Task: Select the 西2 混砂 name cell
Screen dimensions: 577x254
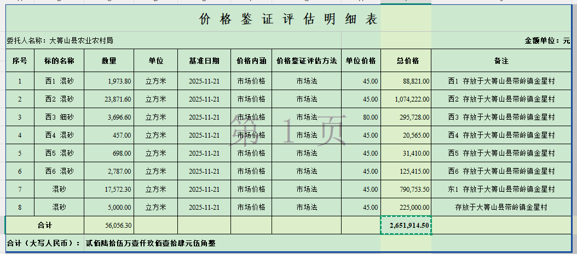Action: [x=59, y=99]
